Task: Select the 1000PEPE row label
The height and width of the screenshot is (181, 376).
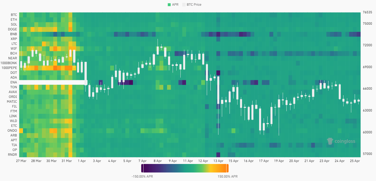Action: tap(9, 68)
